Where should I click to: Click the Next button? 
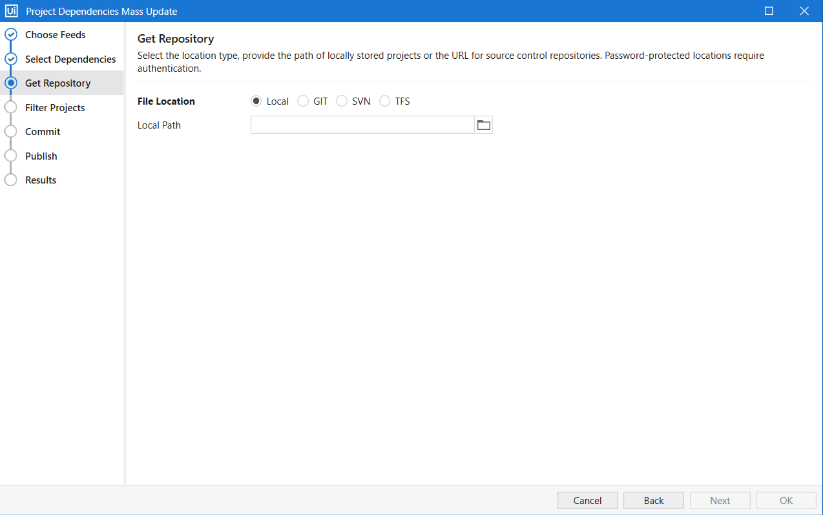pos(720,501)
